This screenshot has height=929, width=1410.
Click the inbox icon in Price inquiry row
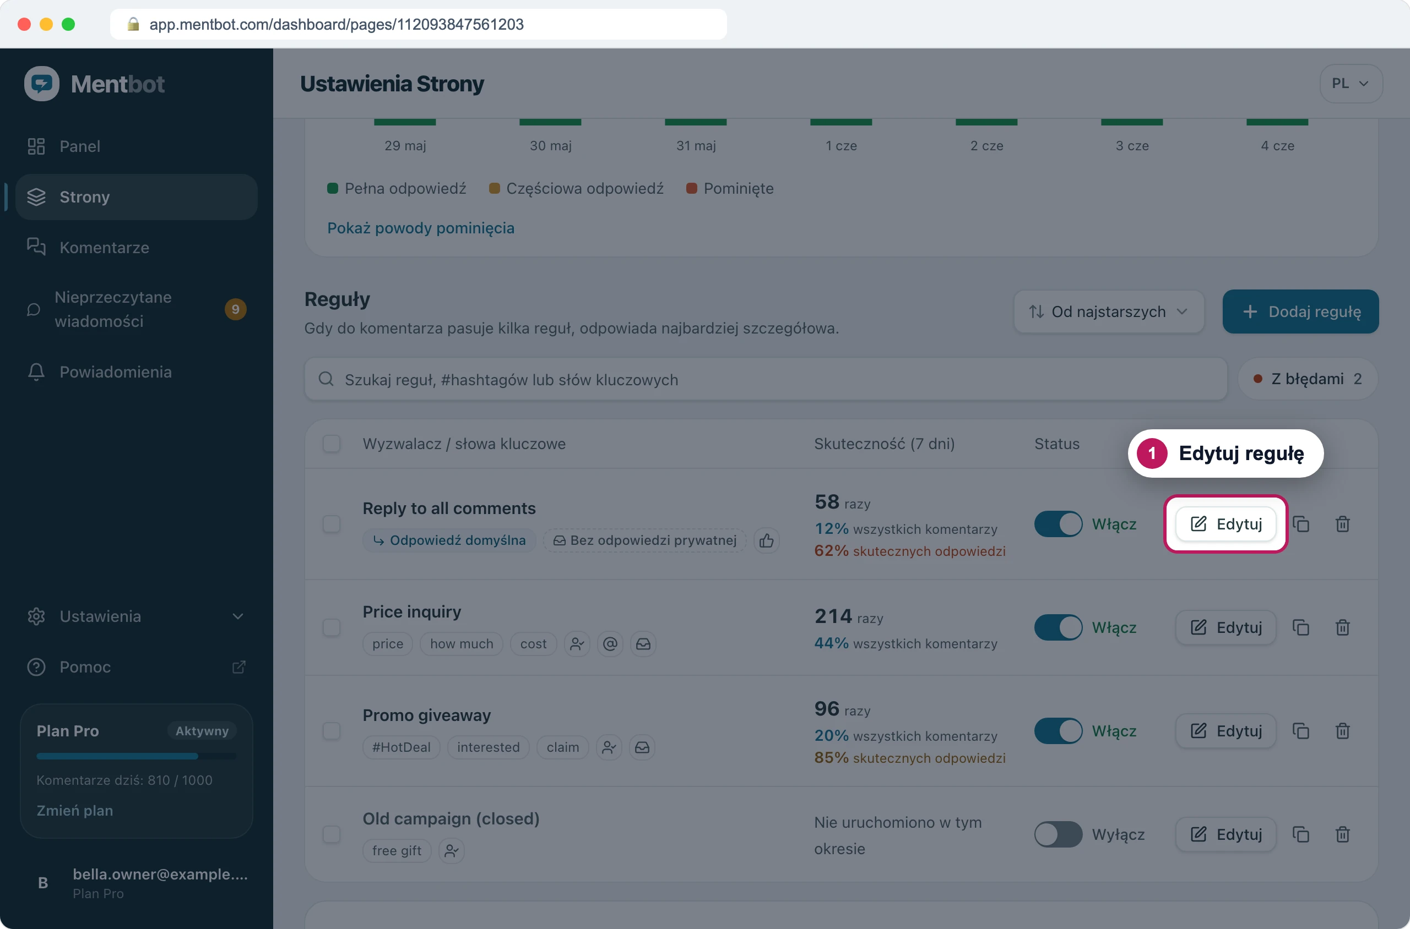click(x=643, y=643)
